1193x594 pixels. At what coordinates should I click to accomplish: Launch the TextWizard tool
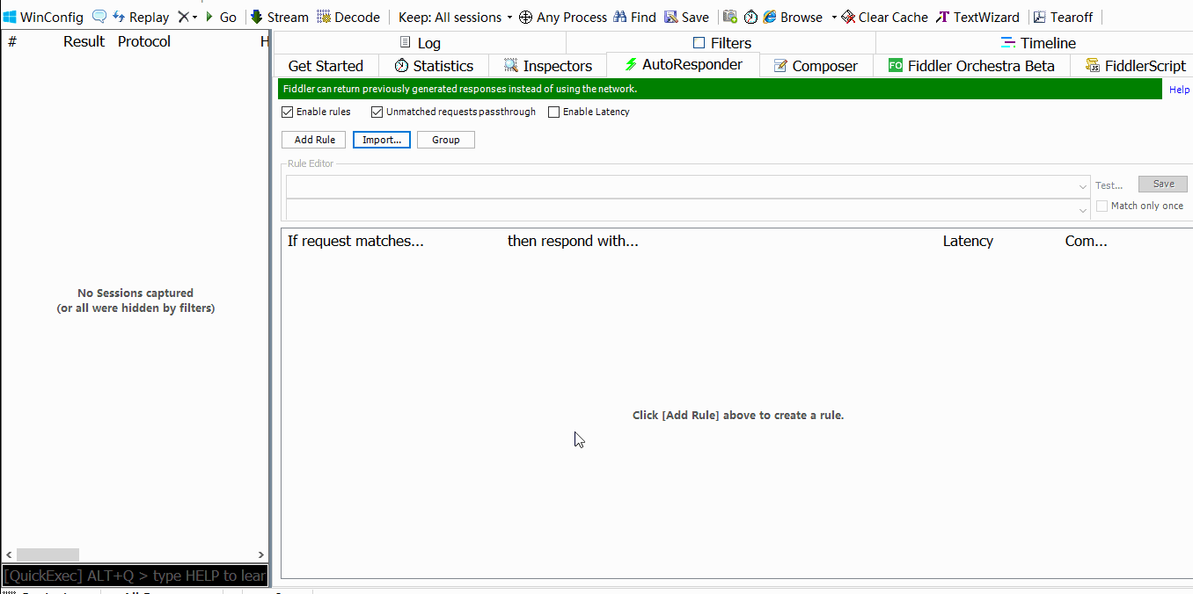click(x=943, y=17)
